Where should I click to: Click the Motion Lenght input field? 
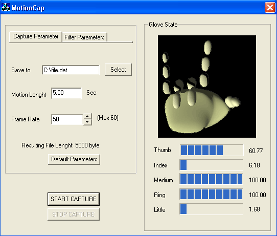[x=66, y=93]
